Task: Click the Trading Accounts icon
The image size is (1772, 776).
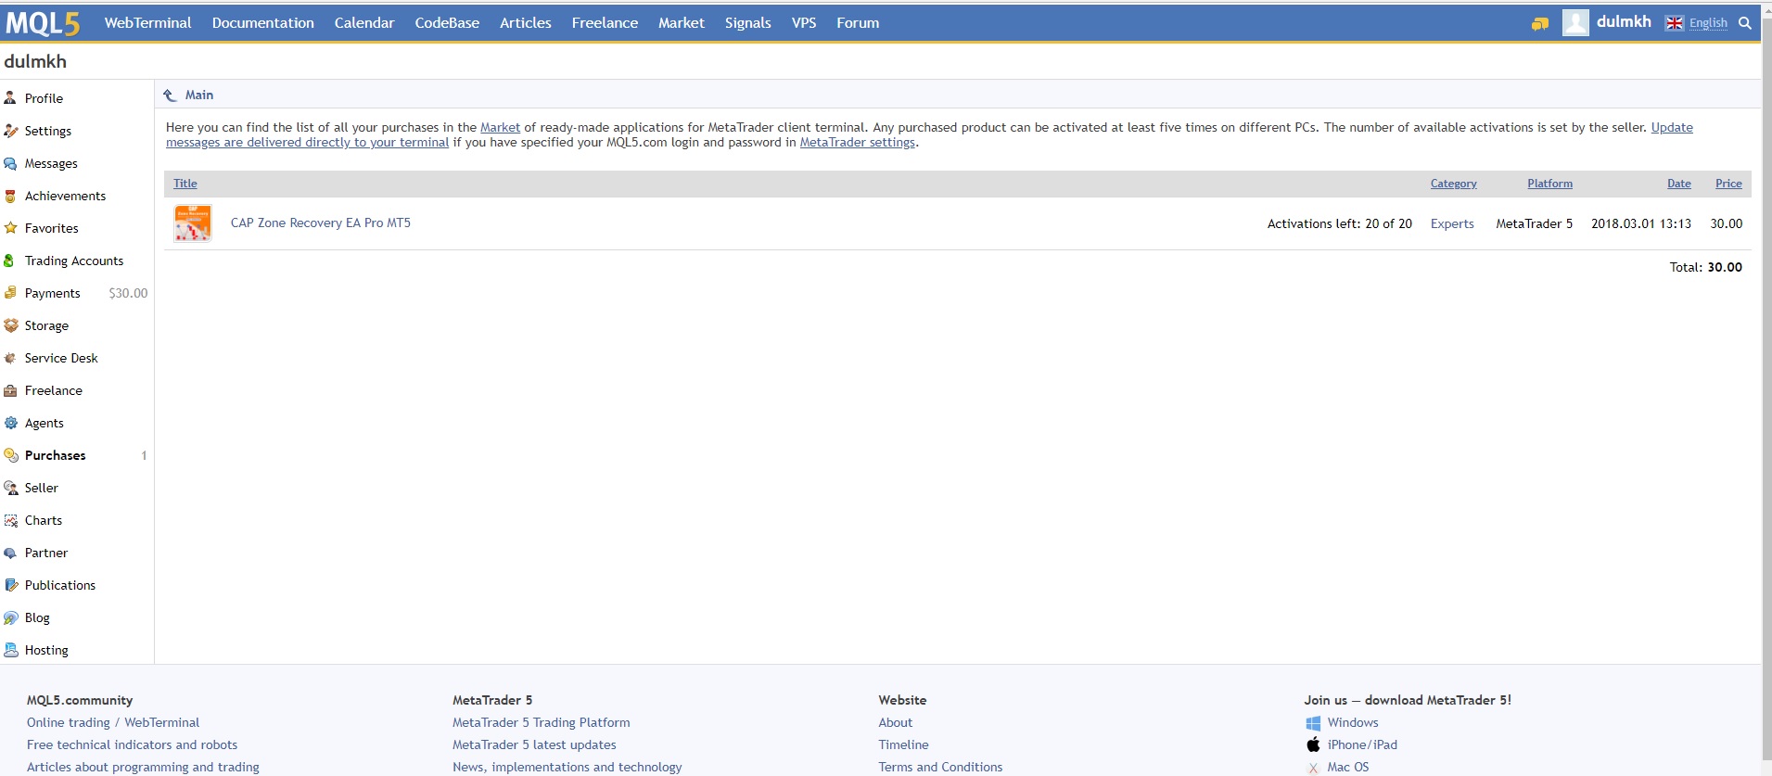Action: click(10, 261)
